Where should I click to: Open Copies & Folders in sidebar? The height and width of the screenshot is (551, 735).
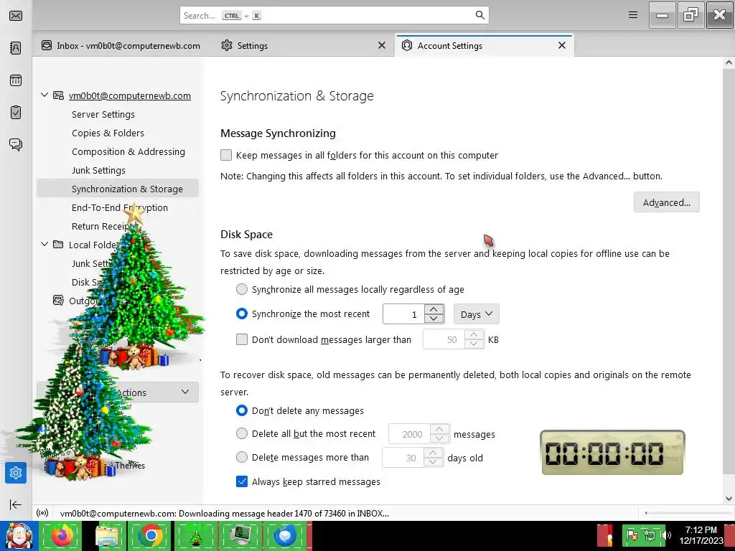(x=108, y=133)
